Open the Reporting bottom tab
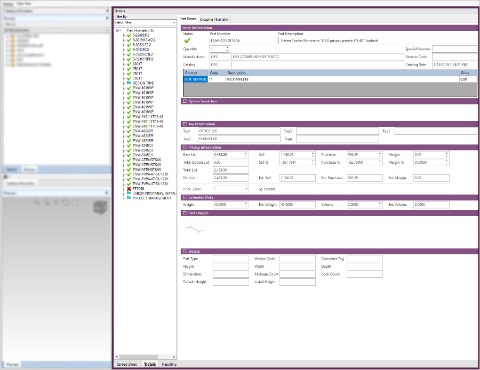Image resolution: width=480 pixels, height=370 pixels. click(169, 364)
